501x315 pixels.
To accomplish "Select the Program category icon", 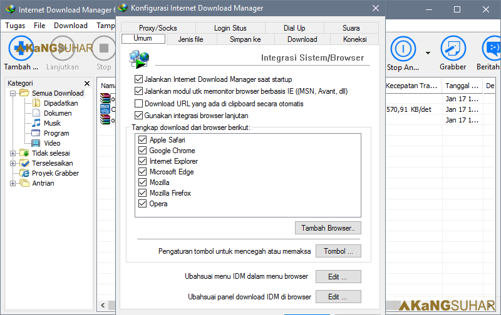I will click(x=36, y=133).
